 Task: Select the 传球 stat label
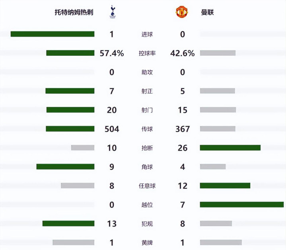click(147, 129)
